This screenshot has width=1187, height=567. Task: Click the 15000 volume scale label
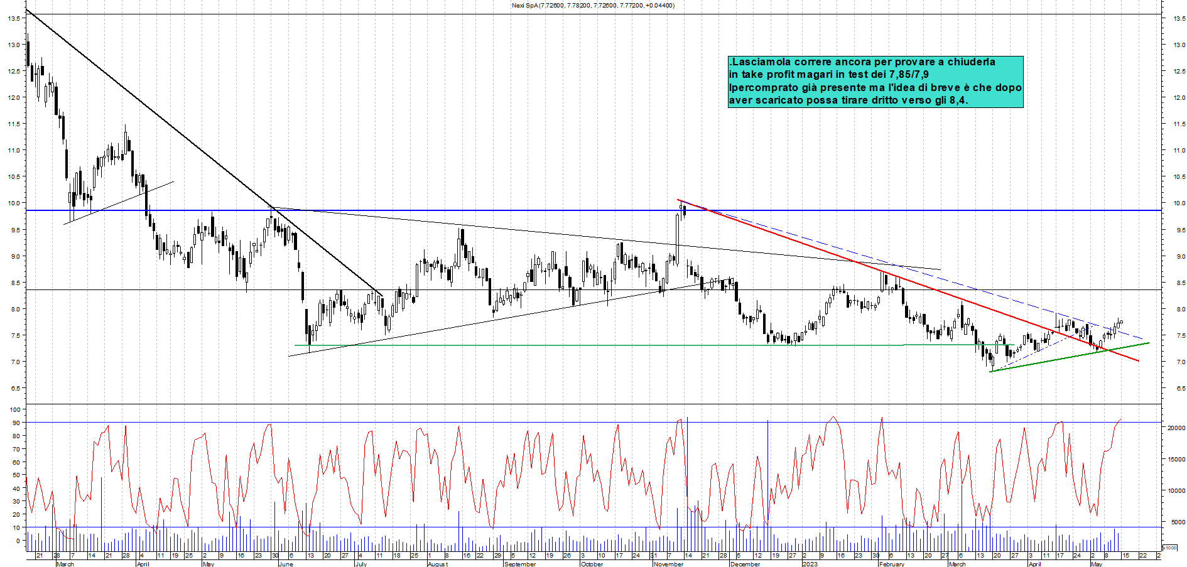point(1176,459)
